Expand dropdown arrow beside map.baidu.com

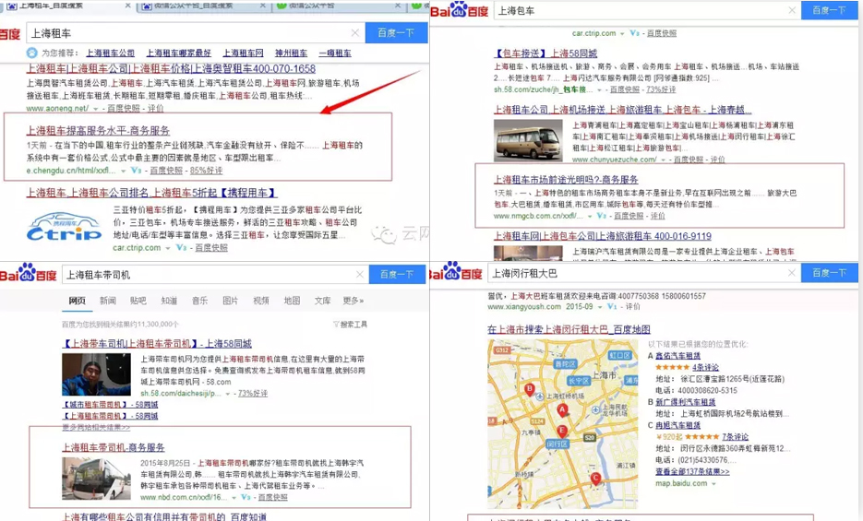pyautogui.click(x=713, y=483)
